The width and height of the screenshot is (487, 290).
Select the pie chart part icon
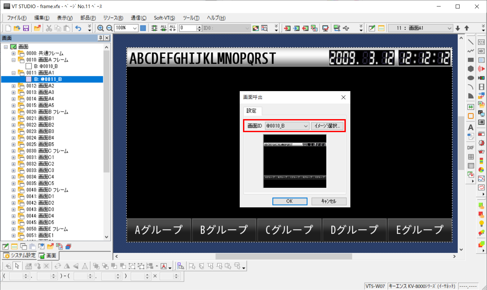(x=481, y=170)
